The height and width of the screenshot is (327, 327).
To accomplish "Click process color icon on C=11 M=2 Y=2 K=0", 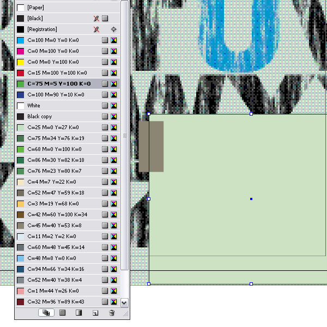I will tap(105, 237).
